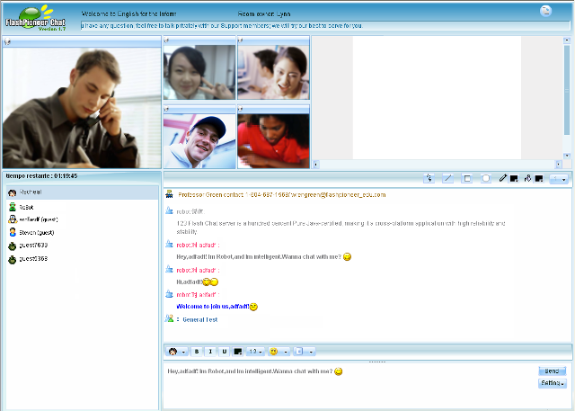Click the video of smiling woman at computer

tap(273, 72)
